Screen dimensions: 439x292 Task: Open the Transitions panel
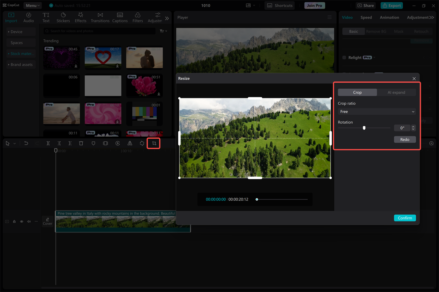[x=100, y=17]
